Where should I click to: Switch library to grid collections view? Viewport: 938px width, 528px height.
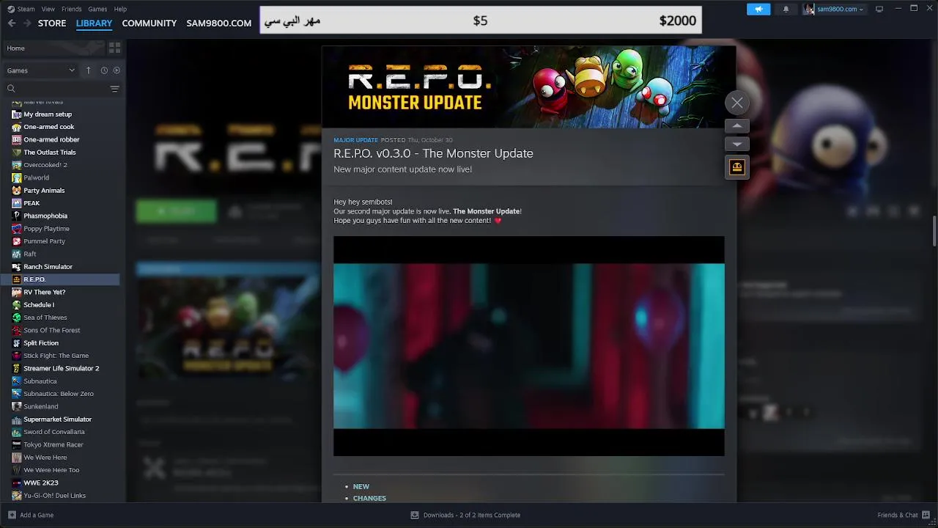[114, 48]
